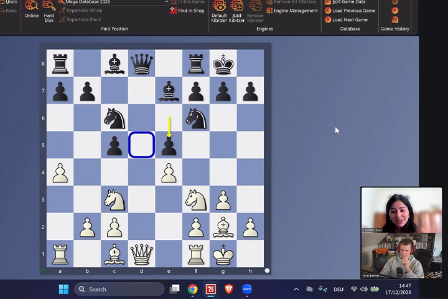
Task: Click the Zoom app taskbar icon
Action: 246,289
